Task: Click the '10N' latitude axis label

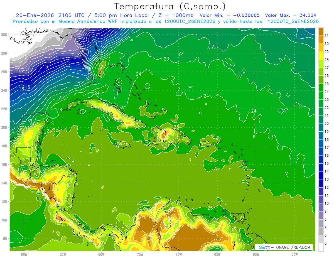Action: (5, 220)
